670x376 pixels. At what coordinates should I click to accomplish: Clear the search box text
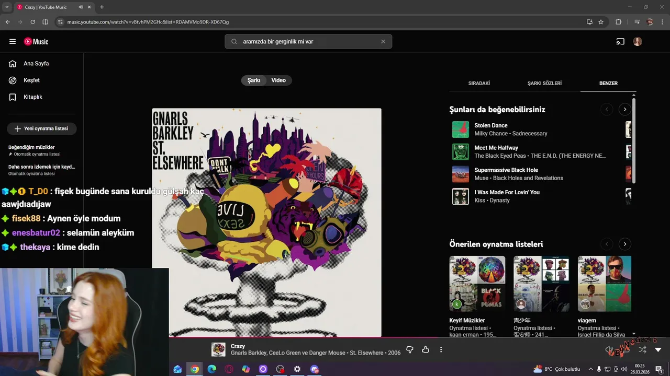(x=383, y=42)
